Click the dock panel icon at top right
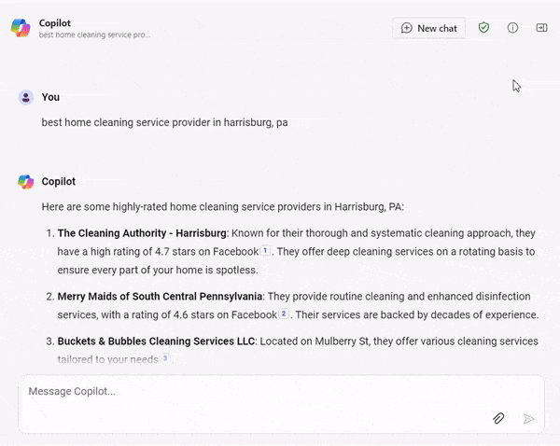This screenshot has height=446, width=560. click(x=541, y=28)
